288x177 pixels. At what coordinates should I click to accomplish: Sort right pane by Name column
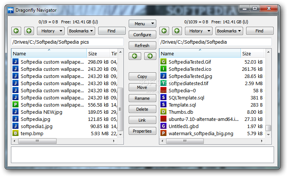point(200,53)
